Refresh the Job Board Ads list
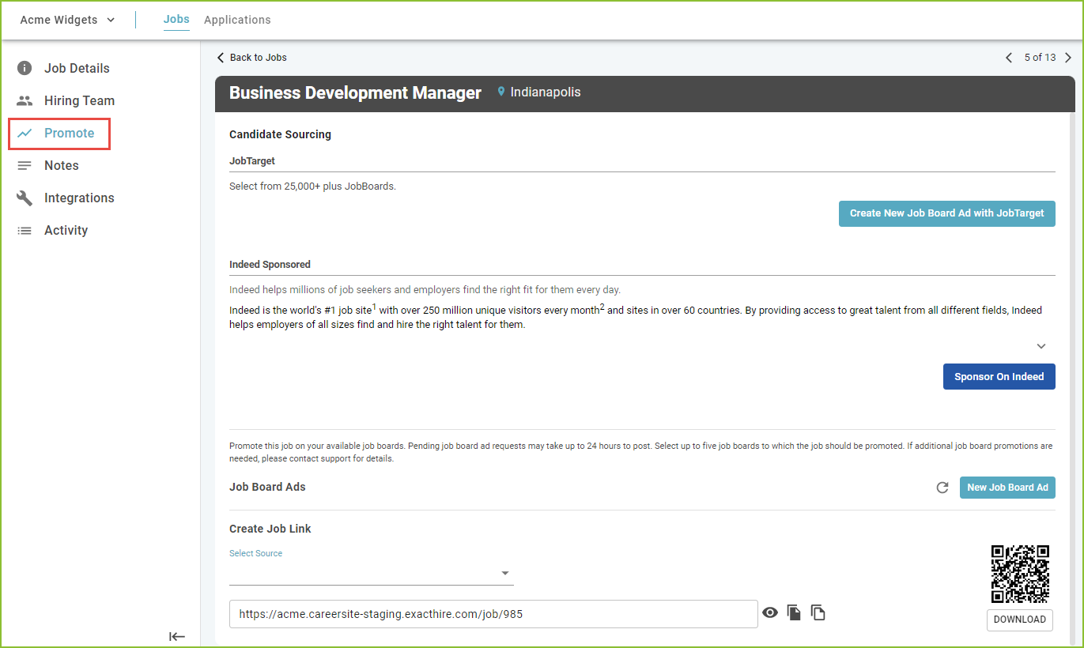Viewport: 1084px width, 648px height. click(x=942, y=488)
